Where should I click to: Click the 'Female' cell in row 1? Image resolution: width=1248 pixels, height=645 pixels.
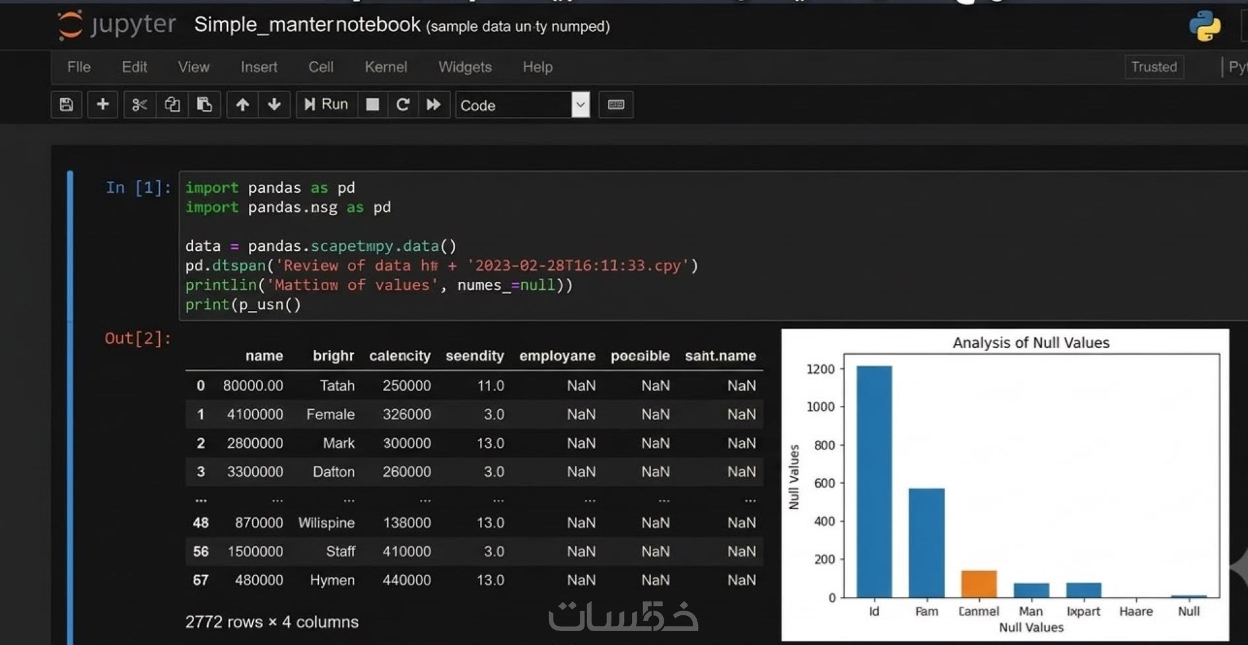330,415
